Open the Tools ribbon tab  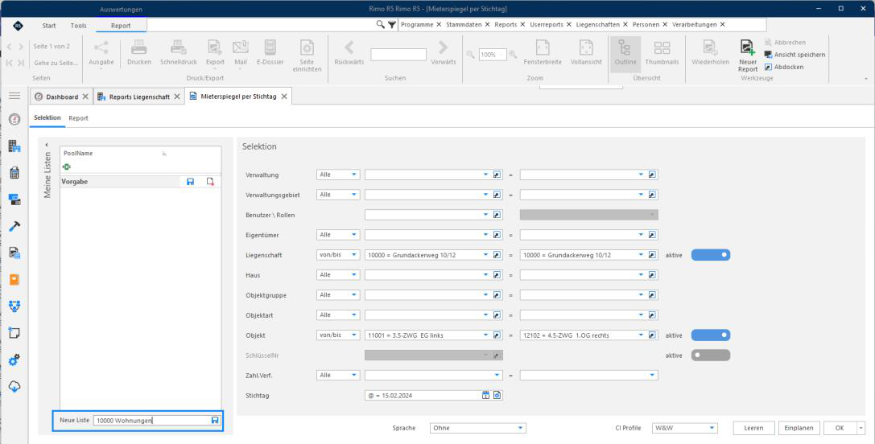click(79, 26)
